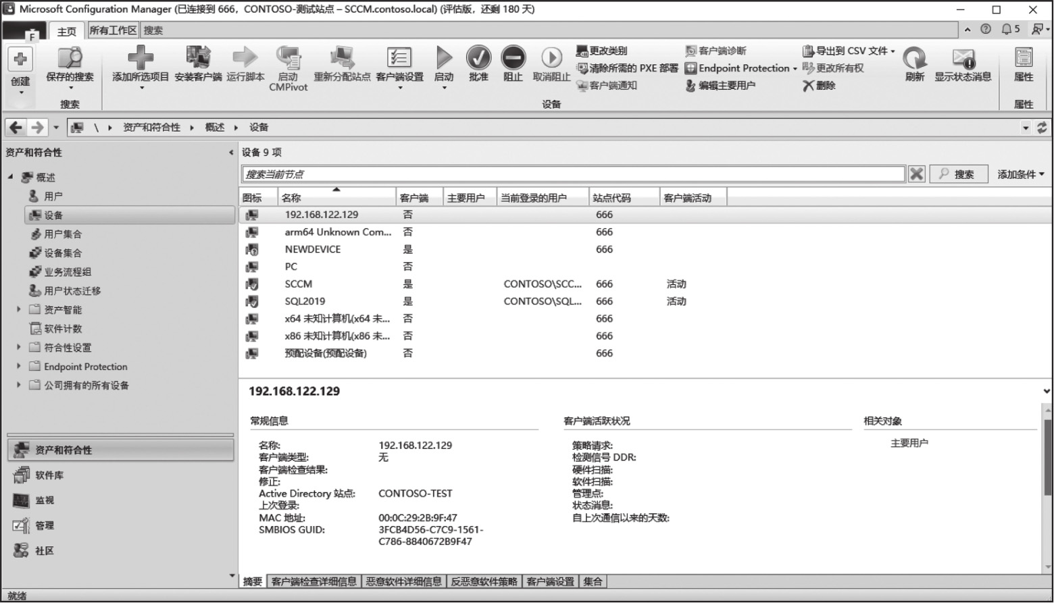The height and width of the screenshot is (603, 1054).
Task: Collapse the ribbon with up chevron
Action: tap(968, 30)
